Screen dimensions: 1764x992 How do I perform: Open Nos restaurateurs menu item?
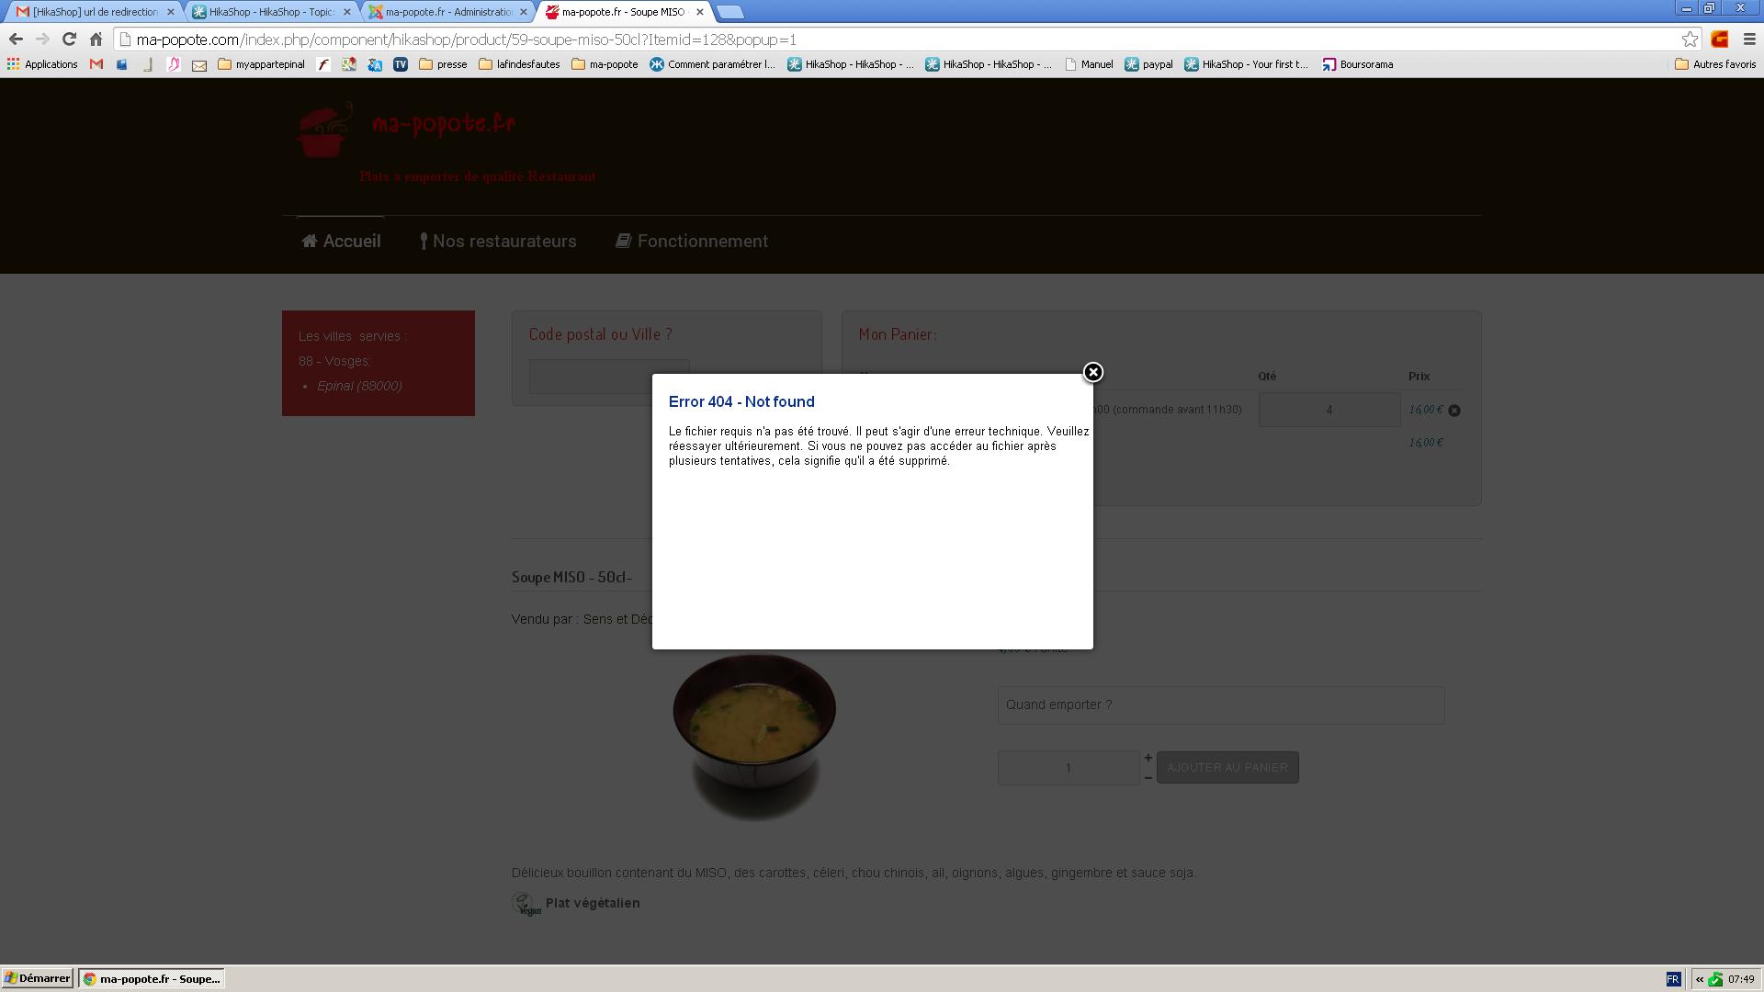(x=498, y=241)
